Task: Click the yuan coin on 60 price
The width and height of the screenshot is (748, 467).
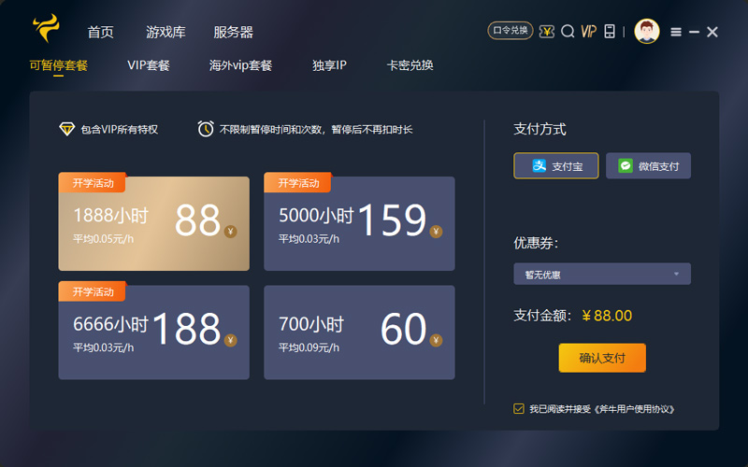Action: [x=436, y=340]
